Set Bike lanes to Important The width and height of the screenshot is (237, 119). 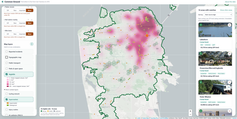tap(22, 34)
